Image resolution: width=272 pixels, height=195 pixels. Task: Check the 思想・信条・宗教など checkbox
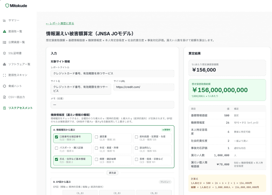point(137,159)
